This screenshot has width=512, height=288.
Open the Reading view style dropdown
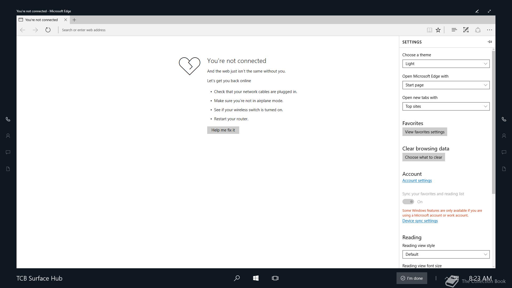[x=446, y=254]
